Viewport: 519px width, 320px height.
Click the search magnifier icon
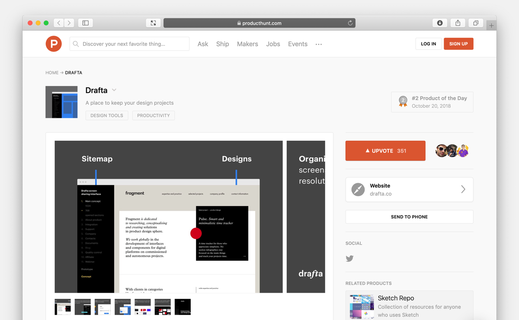[76, 44]
